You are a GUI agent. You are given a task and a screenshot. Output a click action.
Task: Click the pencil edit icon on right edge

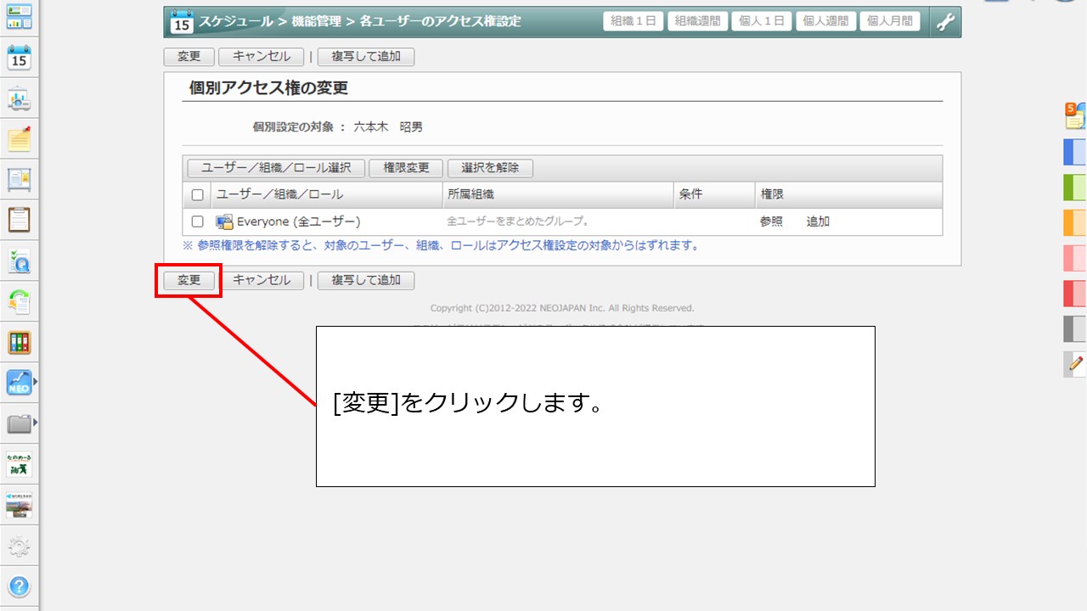tap(1075, 365)
